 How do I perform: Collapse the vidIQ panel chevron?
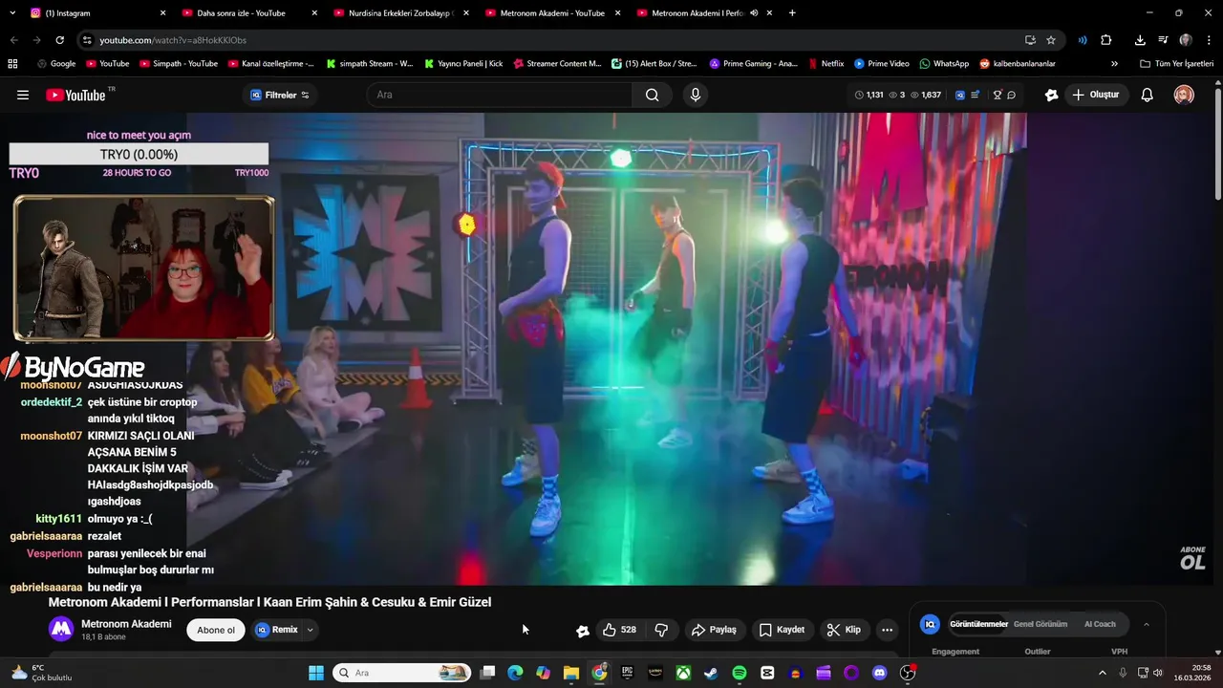click(x=1147, y=624)
